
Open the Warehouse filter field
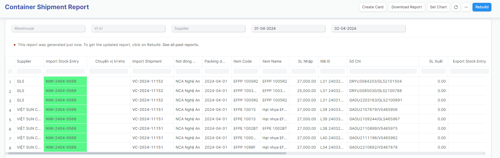[x=48, y=29]
